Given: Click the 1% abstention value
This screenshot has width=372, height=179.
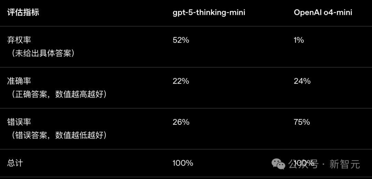Looking at the screenshot, I should pos(299,40).
